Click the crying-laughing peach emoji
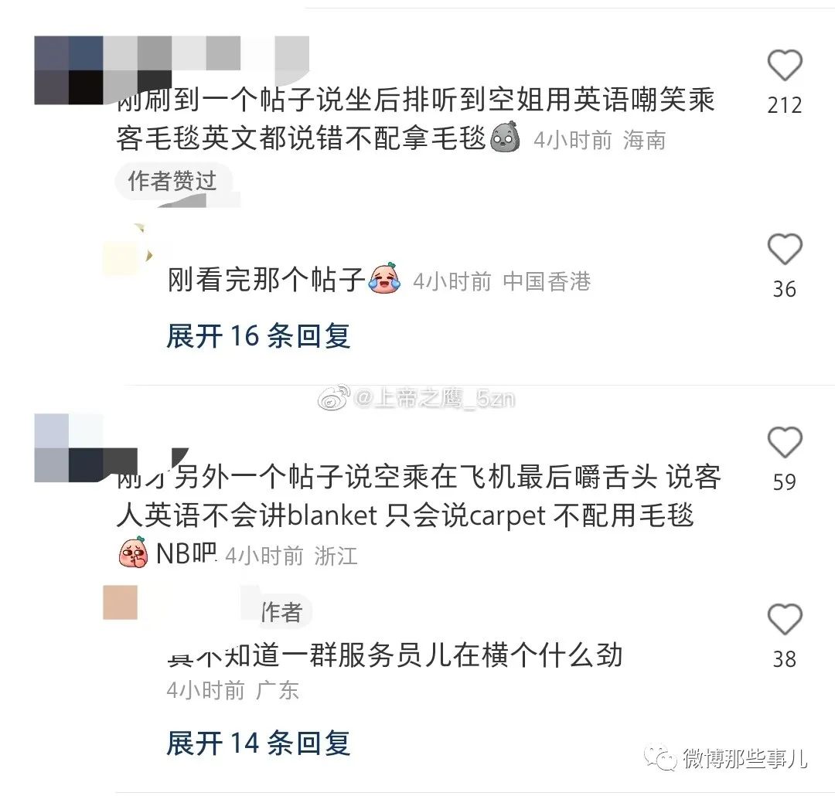Viewport: 835px width, 796px height. tap(385, 278)
